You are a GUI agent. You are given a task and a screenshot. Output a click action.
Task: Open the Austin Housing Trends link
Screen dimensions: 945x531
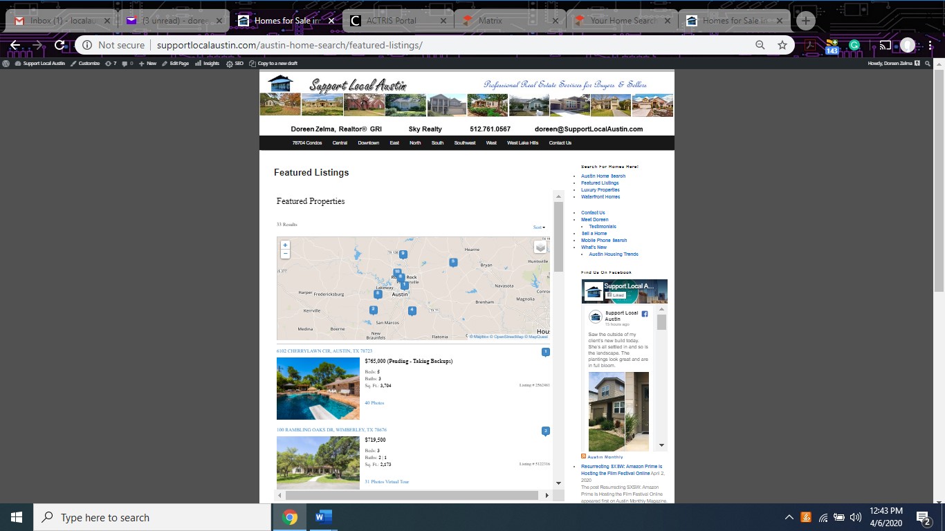(614, 254)
